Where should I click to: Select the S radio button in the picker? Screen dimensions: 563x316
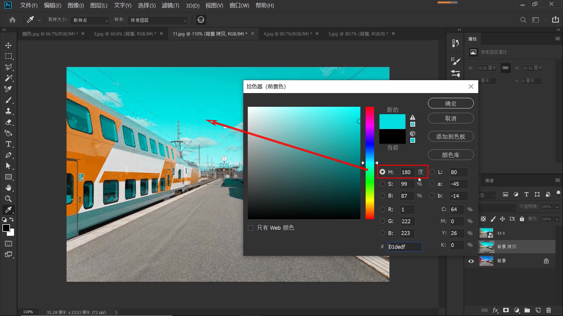(x=382, y=184)
